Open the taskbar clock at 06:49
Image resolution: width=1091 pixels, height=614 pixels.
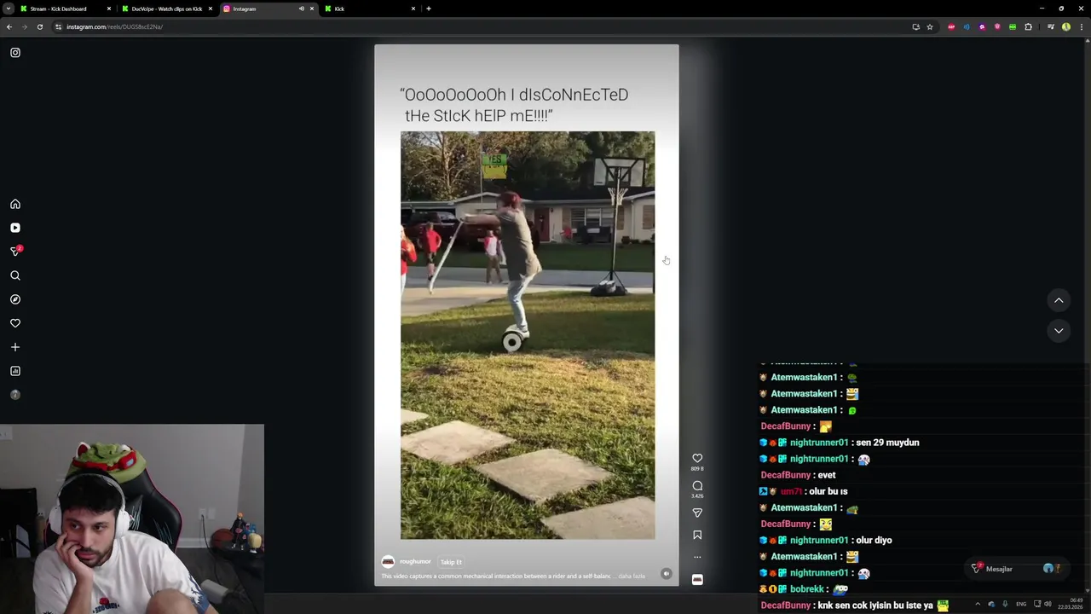(1071, 604)
